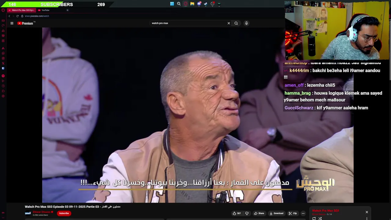Subscribe to the Elhiwar Ettounsi channel

[x=64, y=213]
